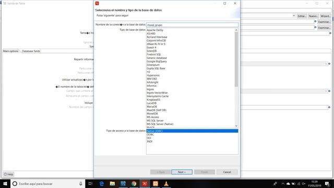The image size is (334, 188).
Task: Click Editar button in Salida de Tabla window
Action: coord(302,16)
